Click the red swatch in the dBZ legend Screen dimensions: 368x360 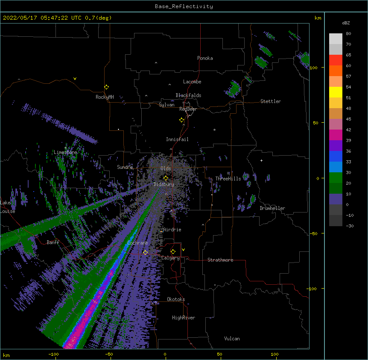336,60
